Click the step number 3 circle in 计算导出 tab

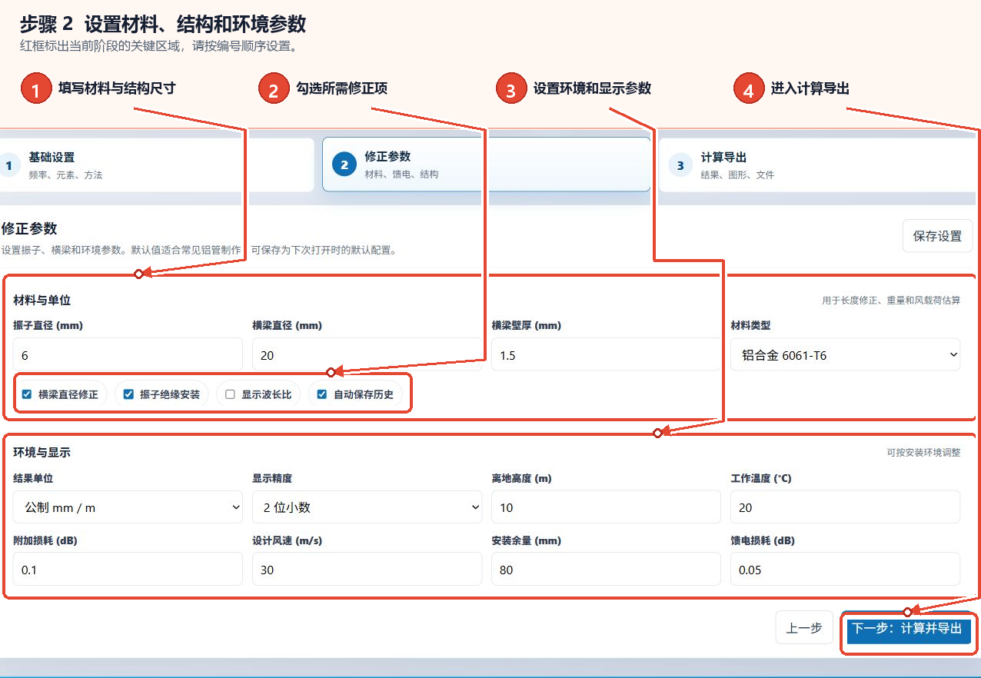pyautogui.click(x=680, y=165)
